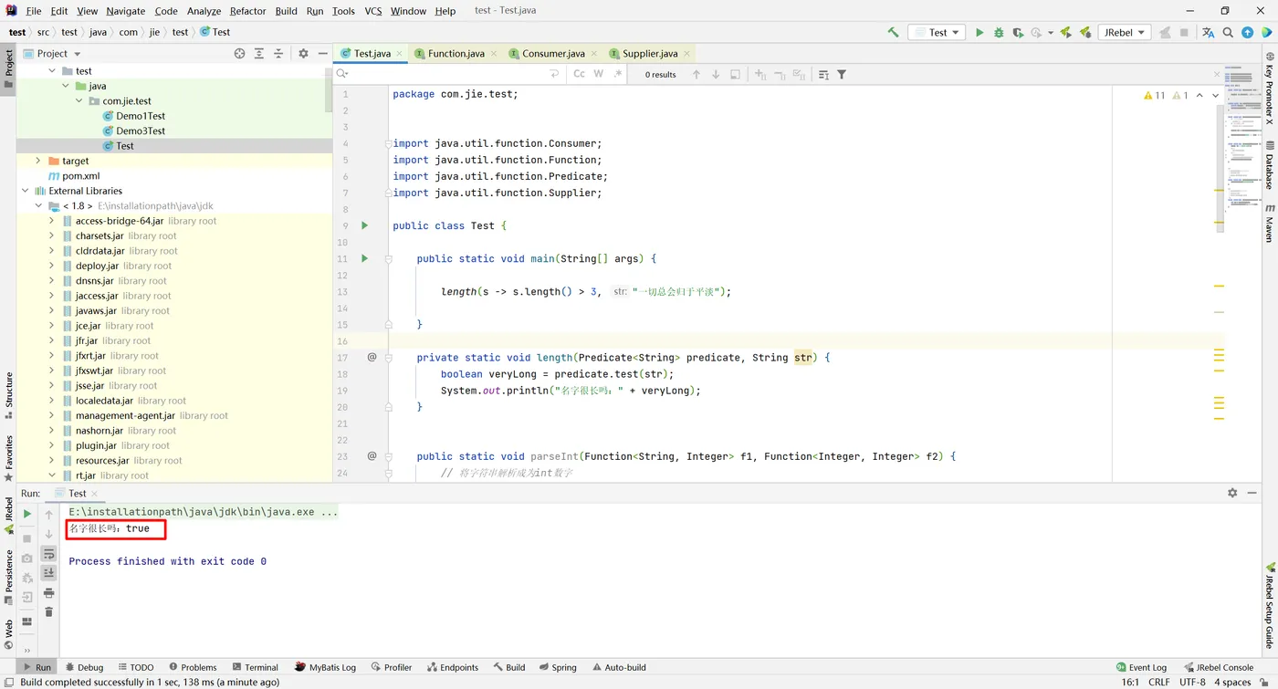Screen dimensions: 1278x689
Task: Click the CRLF line separator in status bar
Action: click(x=1159, y=682)
